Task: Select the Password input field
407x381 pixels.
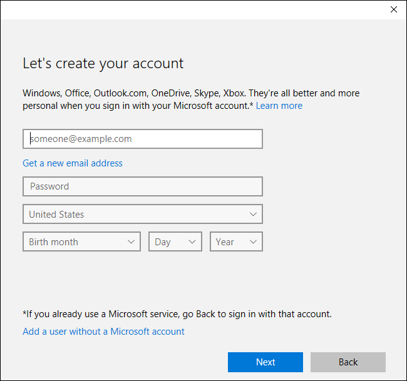Action: pyautogui.click(x=143, y=186)
